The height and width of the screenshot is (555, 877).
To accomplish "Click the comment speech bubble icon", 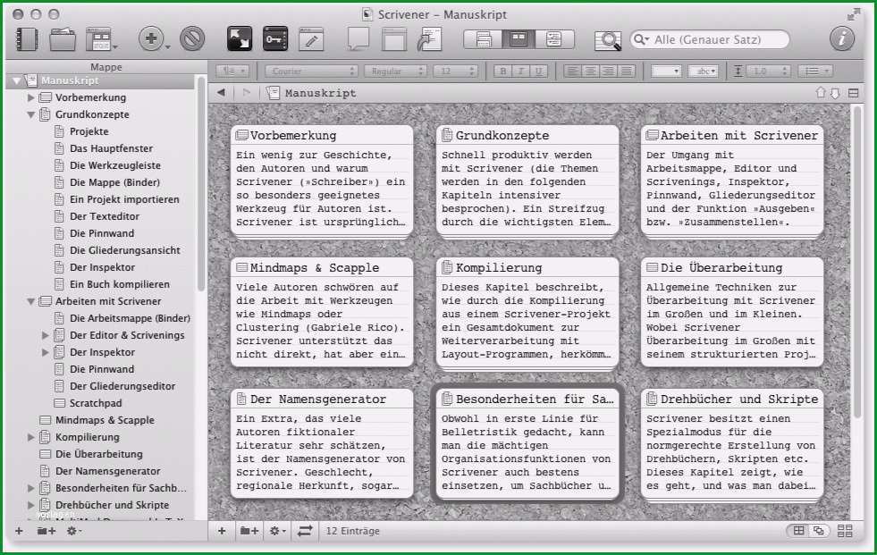I will click(x=358, y=39).
